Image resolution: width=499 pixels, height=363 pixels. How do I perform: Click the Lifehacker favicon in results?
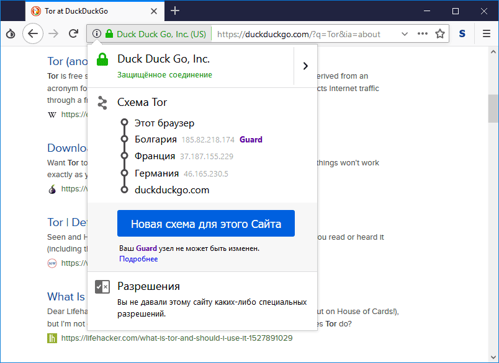(x=52, y=338)
